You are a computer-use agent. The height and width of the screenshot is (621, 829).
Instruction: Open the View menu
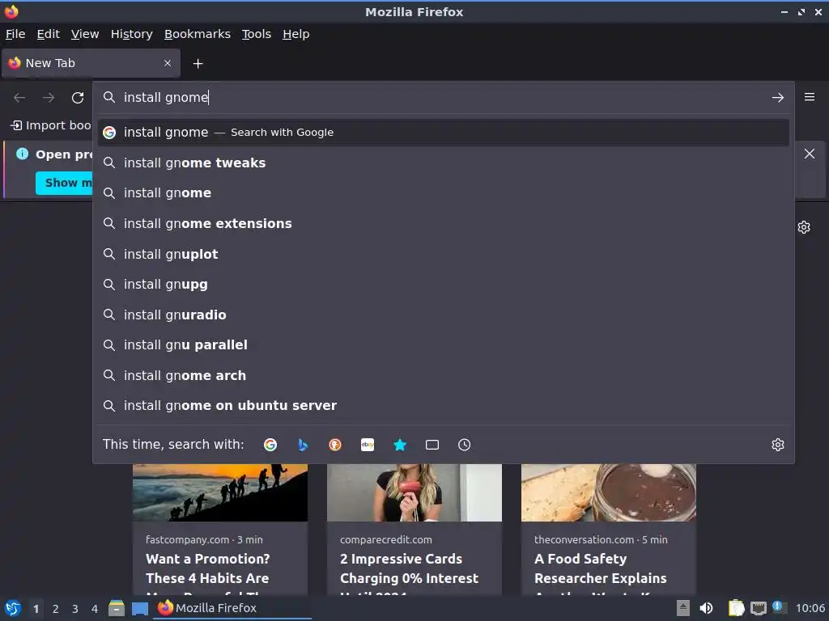point(85,34)
